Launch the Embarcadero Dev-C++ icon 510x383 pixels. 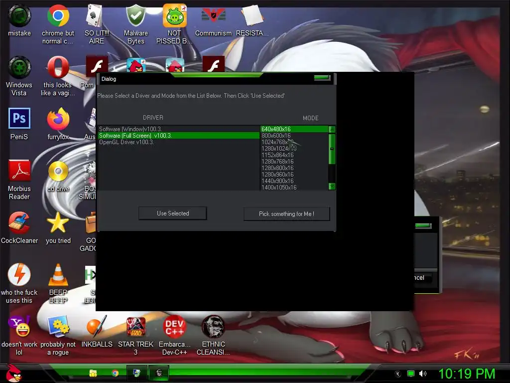[175, 326]
